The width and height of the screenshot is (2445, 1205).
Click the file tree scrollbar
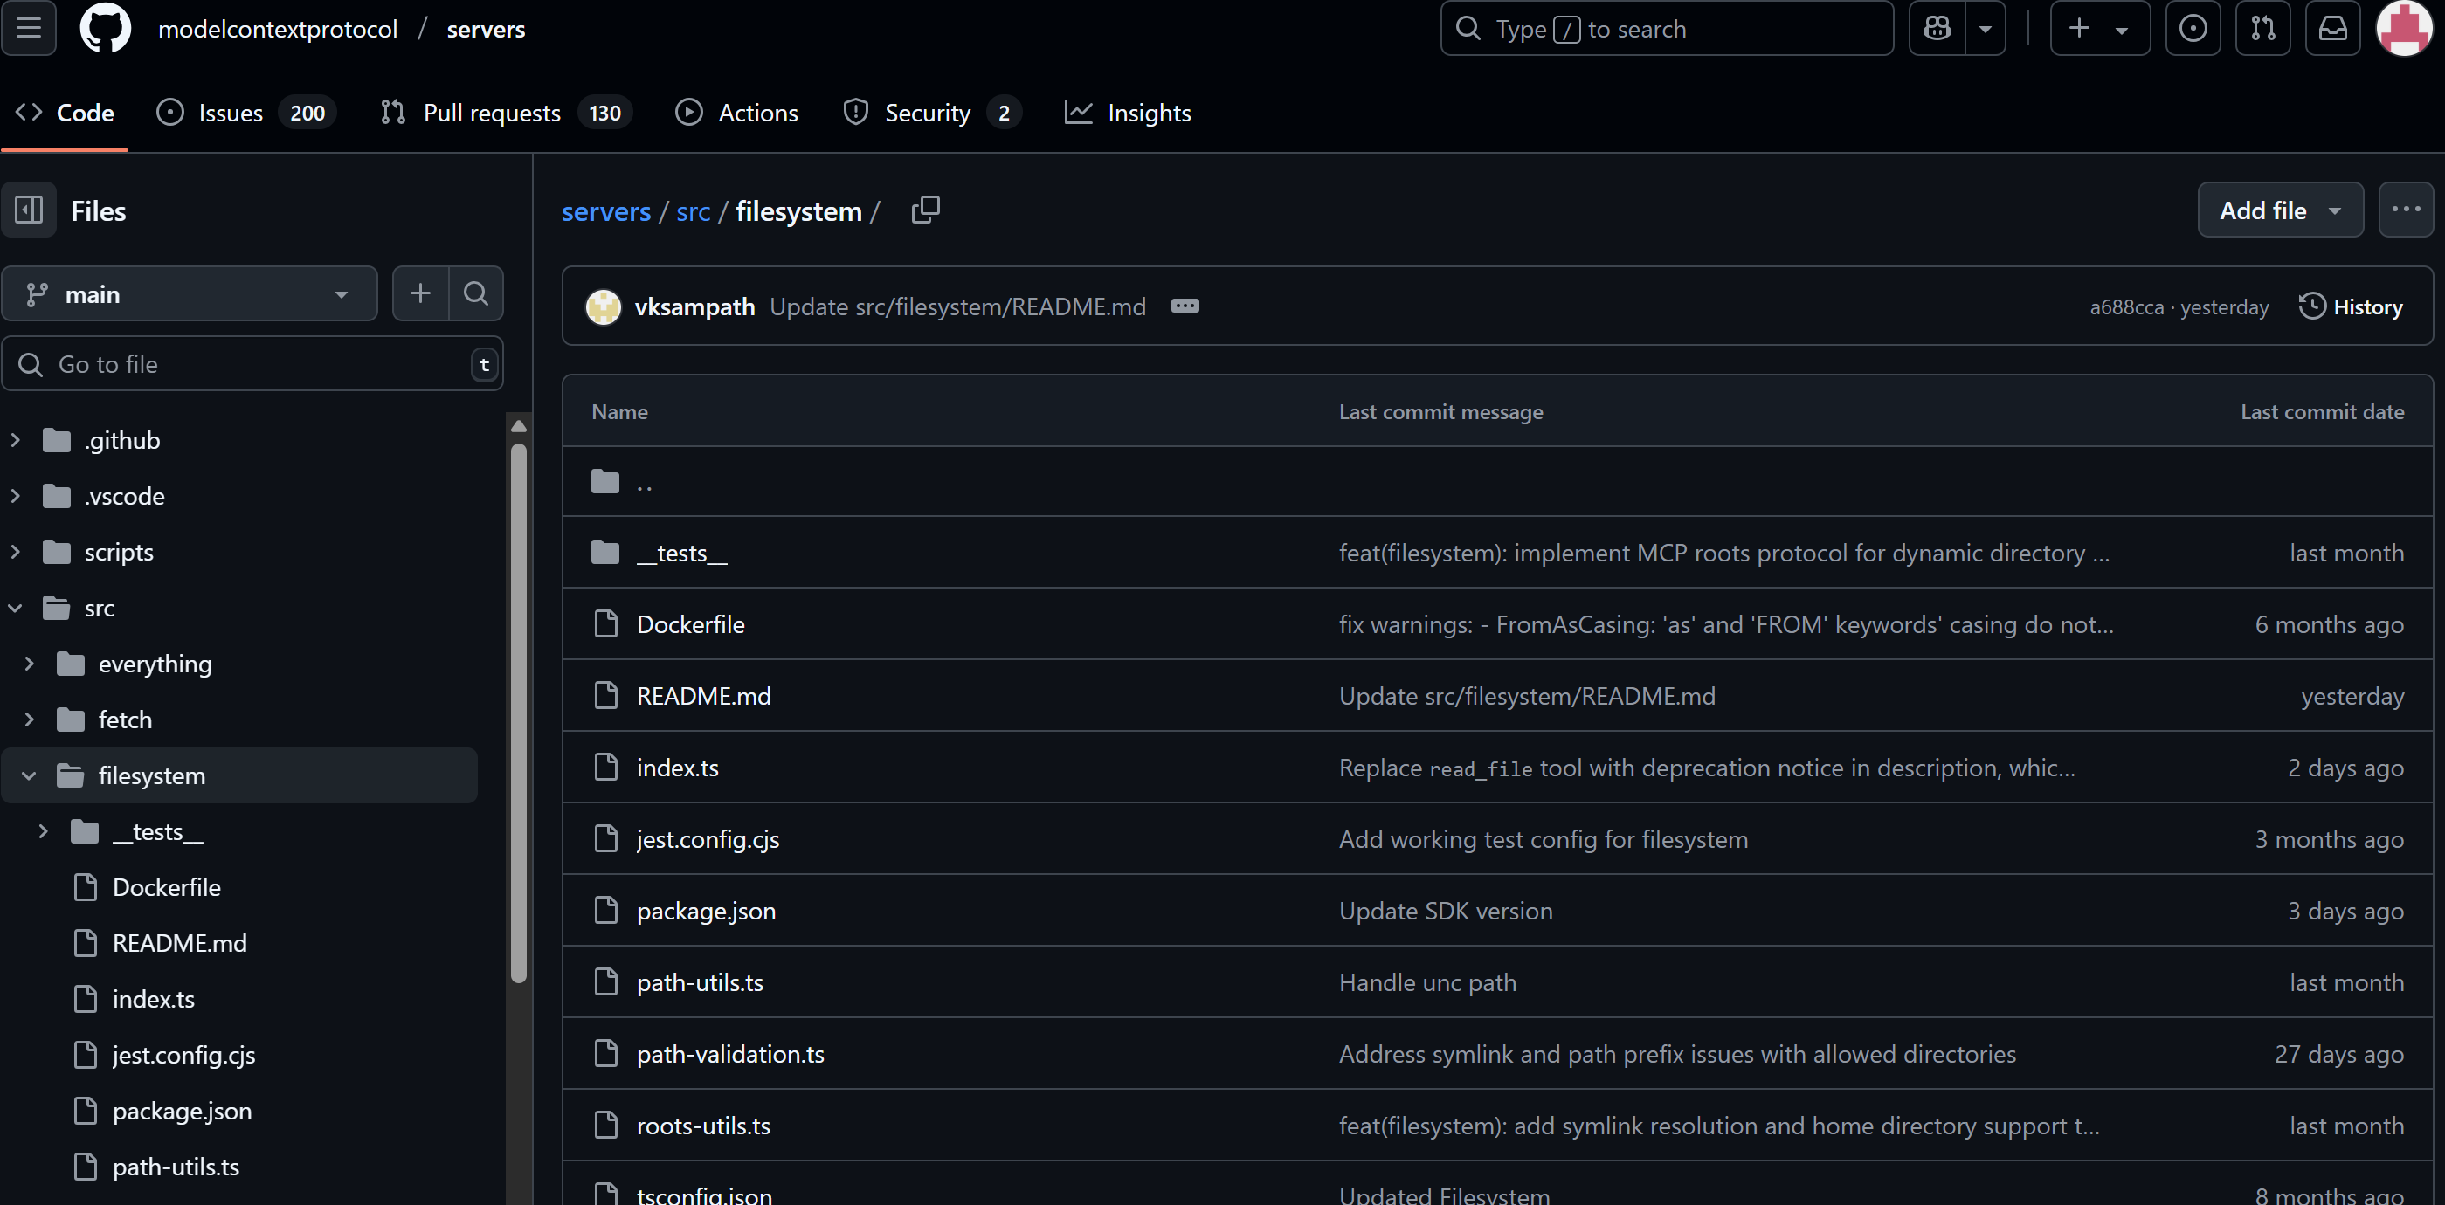(518, 712)
